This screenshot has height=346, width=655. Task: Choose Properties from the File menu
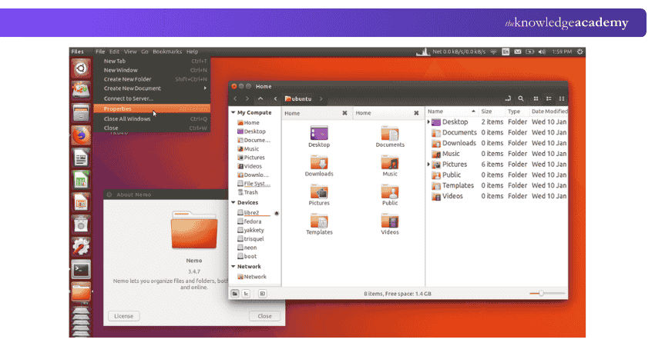(x=118, y=108)
